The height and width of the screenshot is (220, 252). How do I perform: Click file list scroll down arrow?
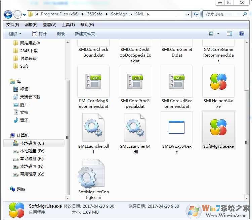pyautogui.click(x=247, y=198)
